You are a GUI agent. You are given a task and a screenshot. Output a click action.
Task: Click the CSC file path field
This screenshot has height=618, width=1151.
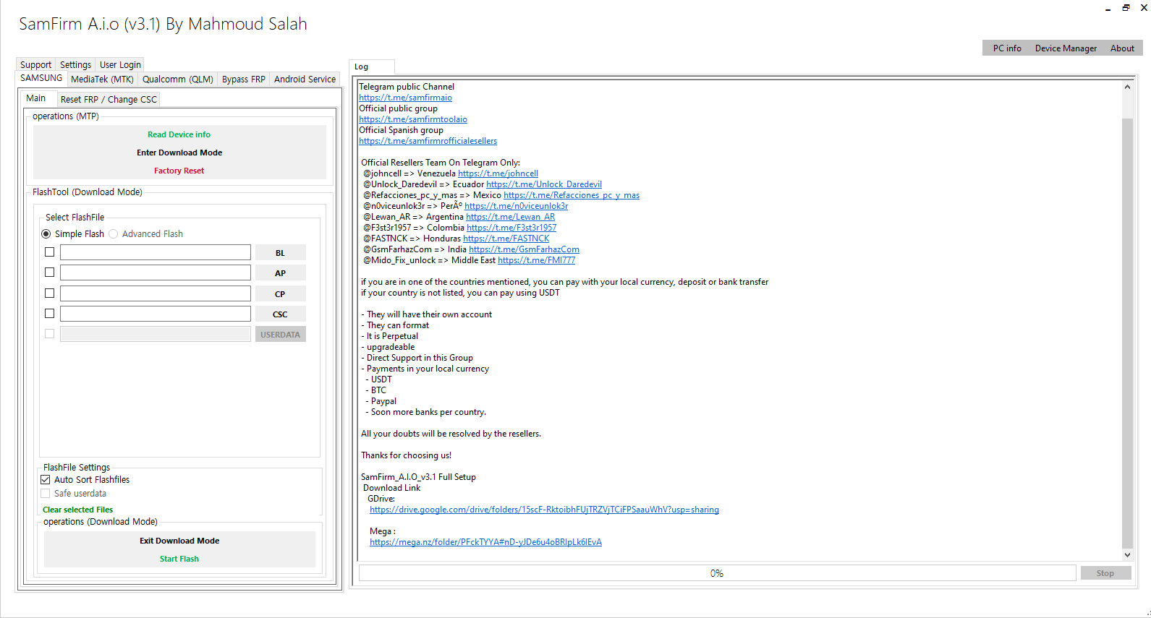(156, 314)
